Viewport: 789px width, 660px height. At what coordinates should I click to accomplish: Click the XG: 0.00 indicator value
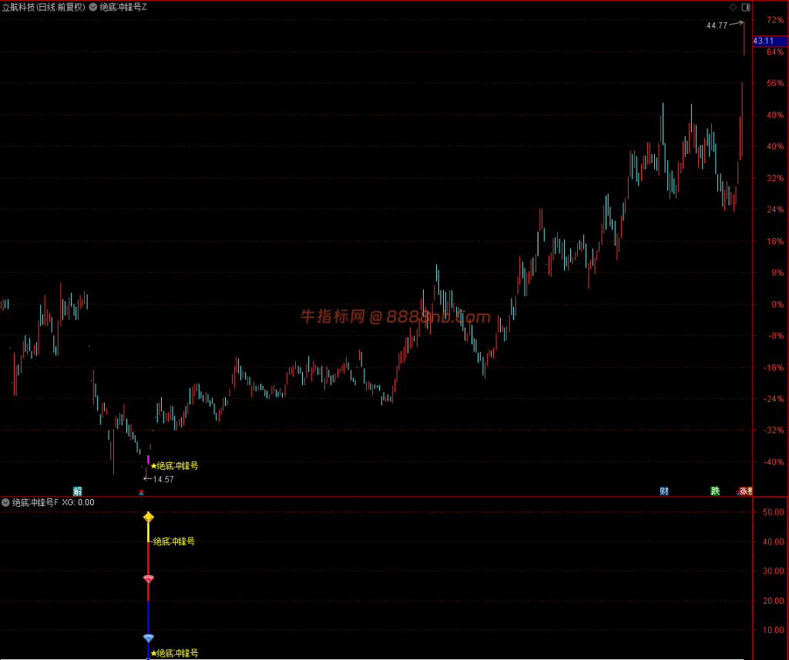78,502
